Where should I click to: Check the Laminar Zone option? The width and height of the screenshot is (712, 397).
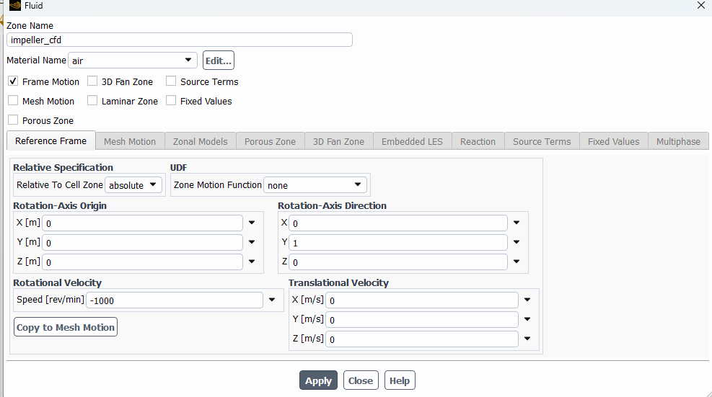pos(92,101)
